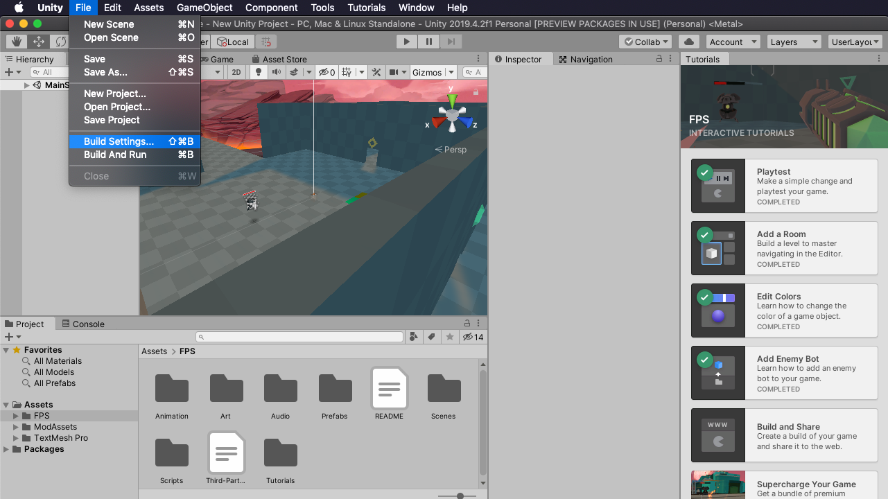The height and width of the screenshot is (499, 888).
Task: Open the UserLayout dropdown
Action: tap(855, 42)
